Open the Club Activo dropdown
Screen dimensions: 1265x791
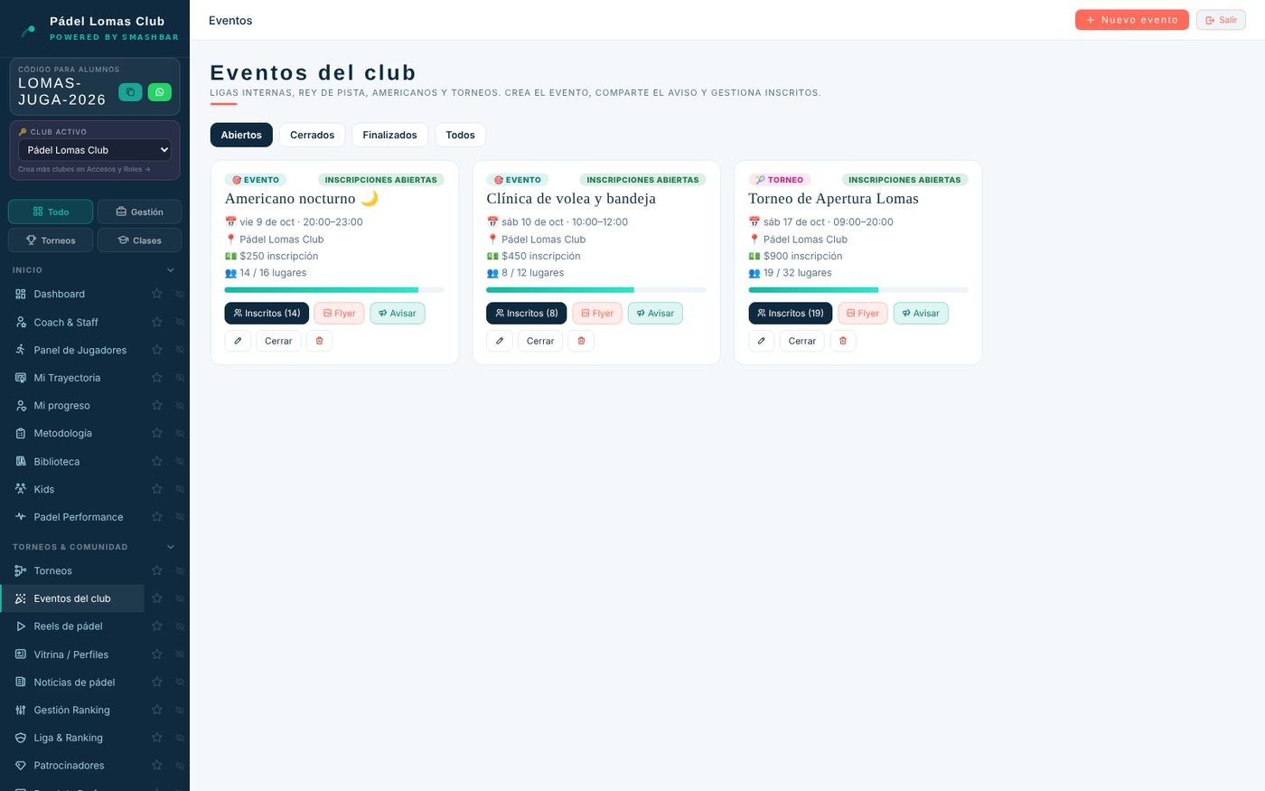[95, 150]
